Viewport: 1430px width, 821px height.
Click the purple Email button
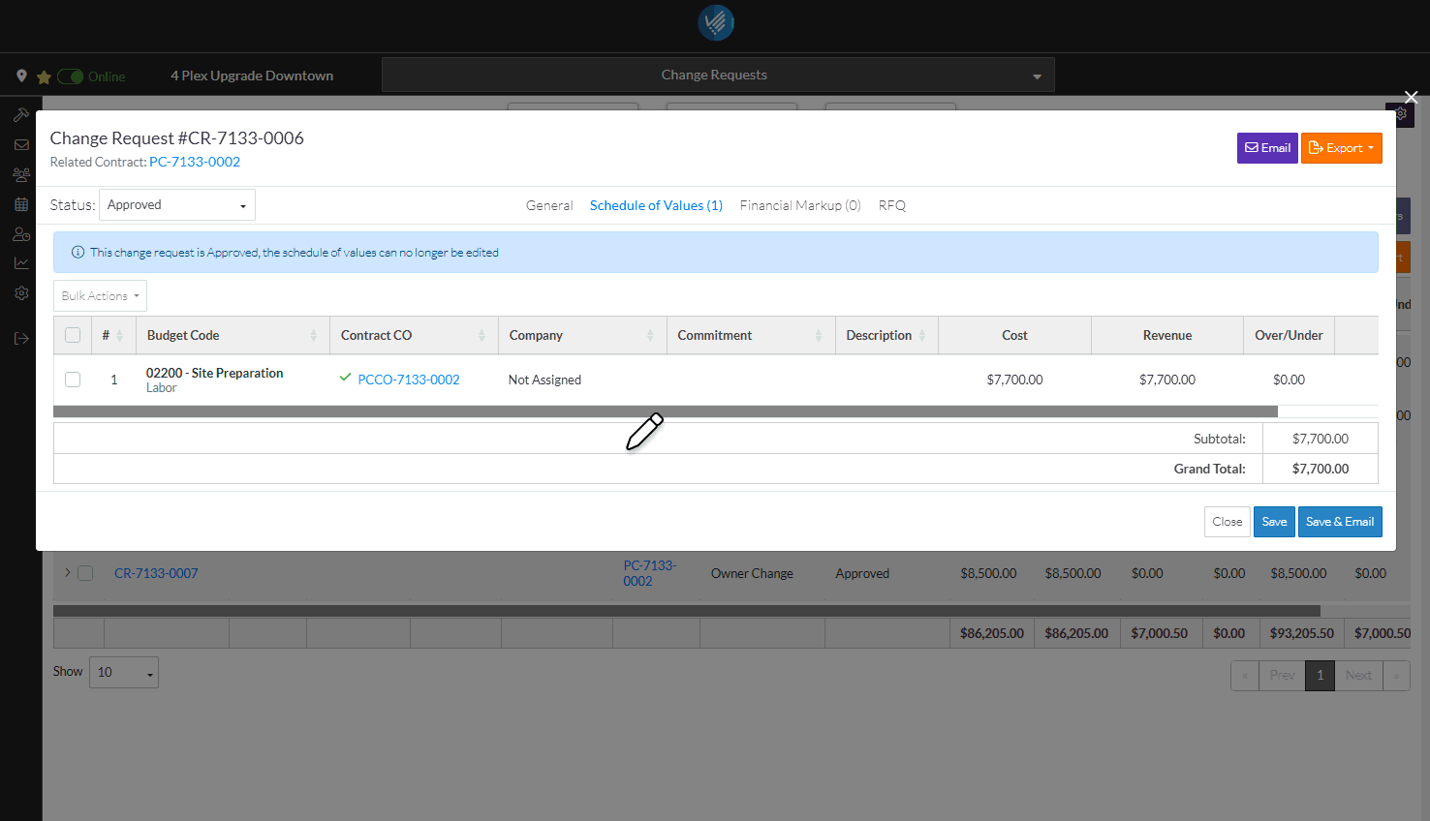pos(1267,148)
